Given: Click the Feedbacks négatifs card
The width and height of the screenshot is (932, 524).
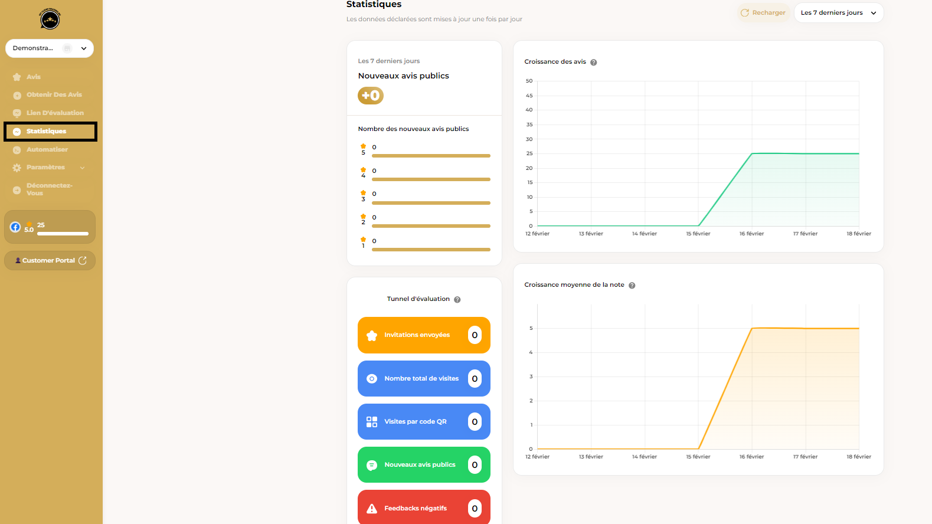Looking at the screenshot, I should [424, 507].
